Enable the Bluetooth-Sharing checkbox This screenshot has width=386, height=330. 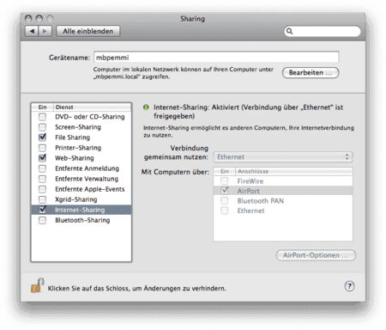click(42, 220)
